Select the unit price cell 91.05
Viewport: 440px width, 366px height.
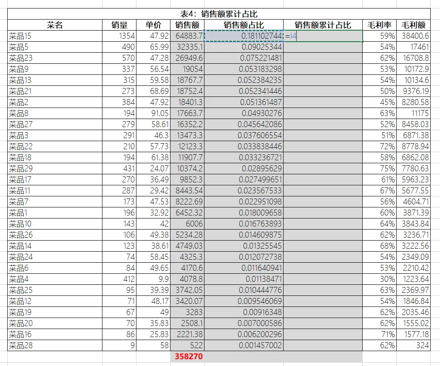coord(153,113)
